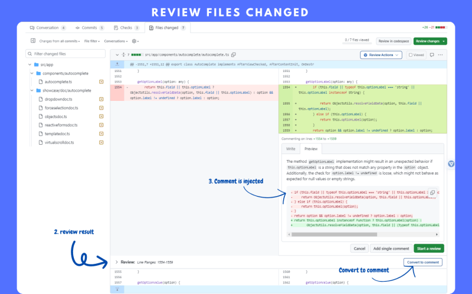Select the Files changed tab
The image size is (472, 294).
click(168, 28)
